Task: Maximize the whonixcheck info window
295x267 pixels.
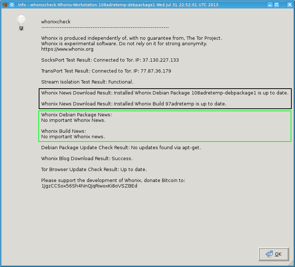Action: [x=277, y=5]
